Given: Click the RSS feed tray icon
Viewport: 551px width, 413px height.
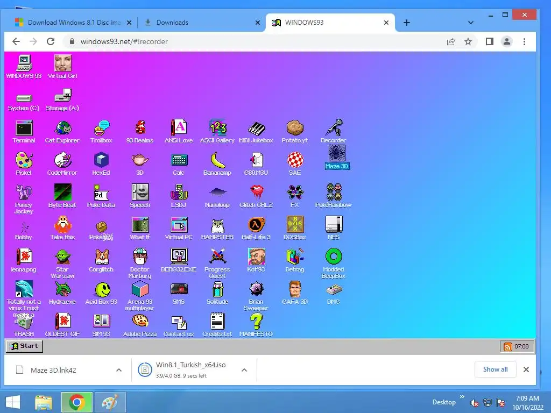Looking at the screenshot, I should pos(508,347).
